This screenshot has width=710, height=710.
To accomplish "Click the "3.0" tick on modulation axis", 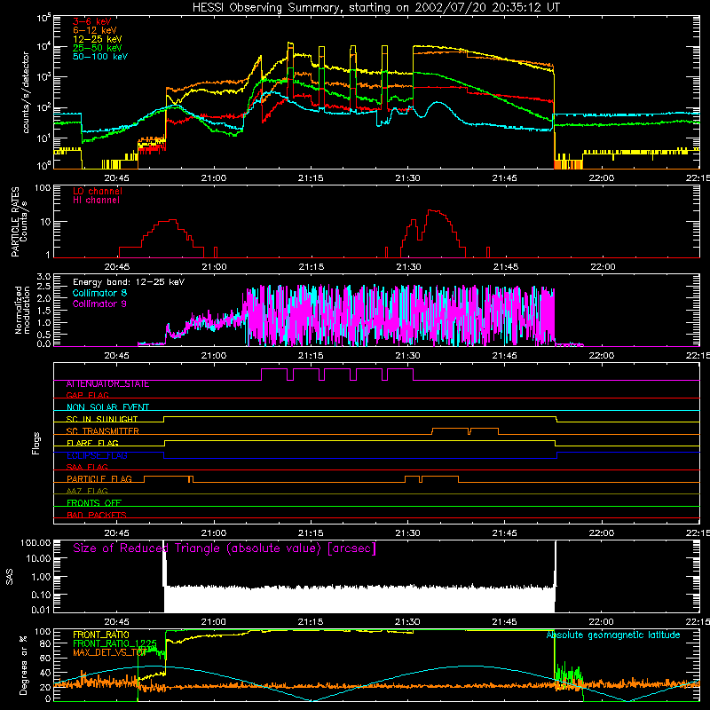I will [43, 276].
